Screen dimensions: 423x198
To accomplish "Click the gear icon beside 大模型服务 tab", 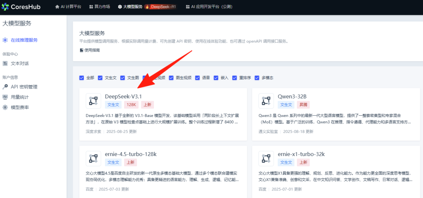I will [120, 7].
